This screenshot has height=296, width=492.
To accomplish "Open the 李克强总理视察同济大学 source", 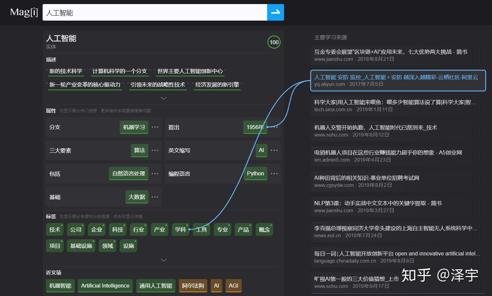I will 398,231.
